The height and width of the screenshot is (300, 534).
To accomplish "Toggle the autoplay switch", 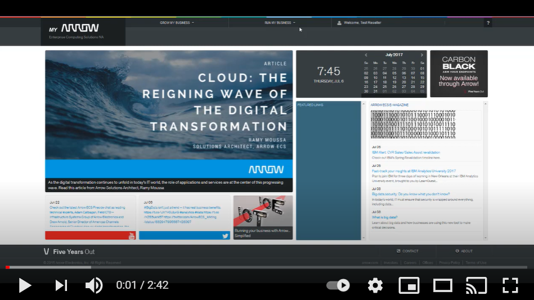I will (338, 285).
